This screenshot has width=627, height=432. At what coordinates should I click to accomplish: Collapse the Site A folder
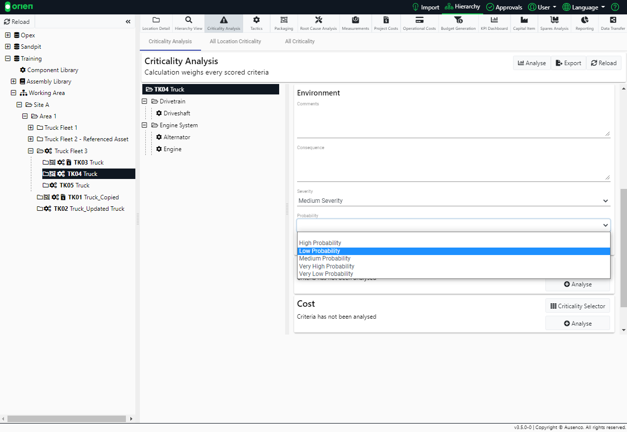[19, 105]
